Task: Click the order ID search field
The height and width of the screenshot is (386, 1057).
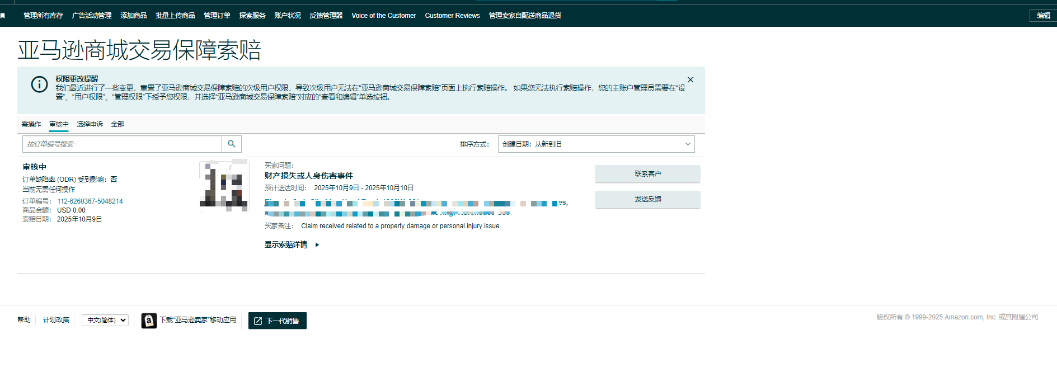Action: 122,144
